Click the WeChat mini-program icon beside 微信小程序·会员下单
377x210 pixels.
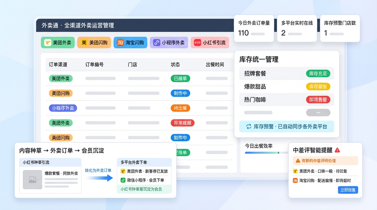[123, 180]
